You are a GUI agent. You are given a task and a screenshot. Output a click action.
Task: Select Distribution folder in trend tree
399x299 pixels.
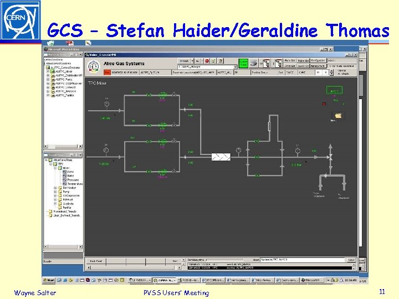[x=69, y=188]
